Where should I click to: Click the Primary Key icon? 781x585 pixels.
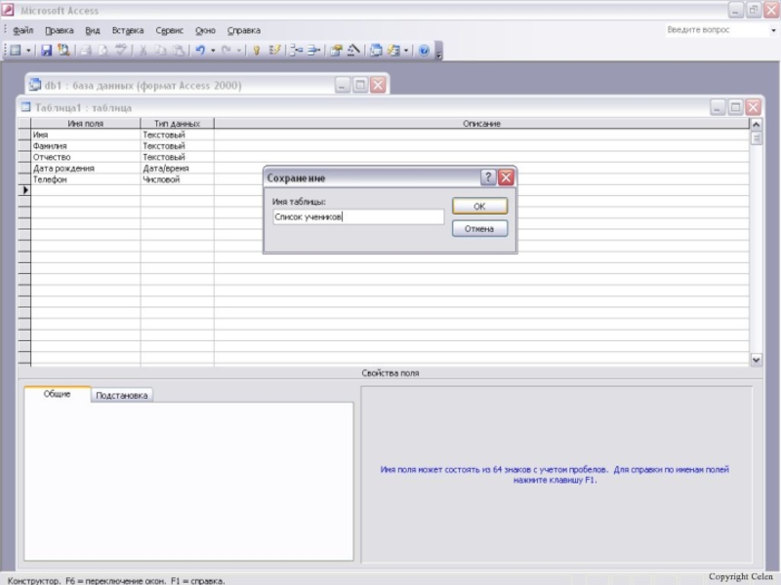(256, 50)
